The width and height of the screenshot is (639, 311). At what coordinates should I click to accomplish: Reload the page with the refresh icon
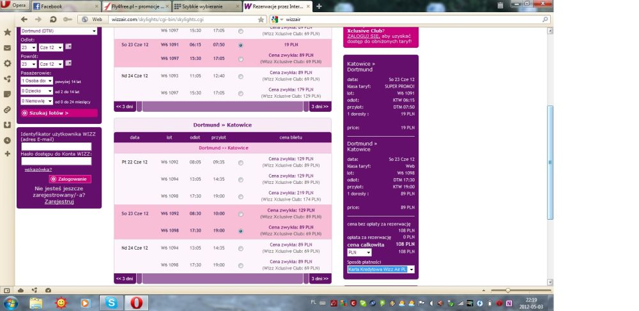click(x=52, y=19)
